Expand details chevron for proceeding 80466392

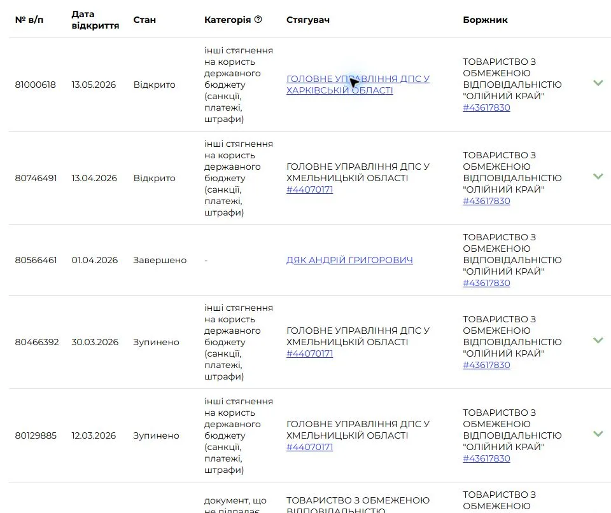click(598, 340)
